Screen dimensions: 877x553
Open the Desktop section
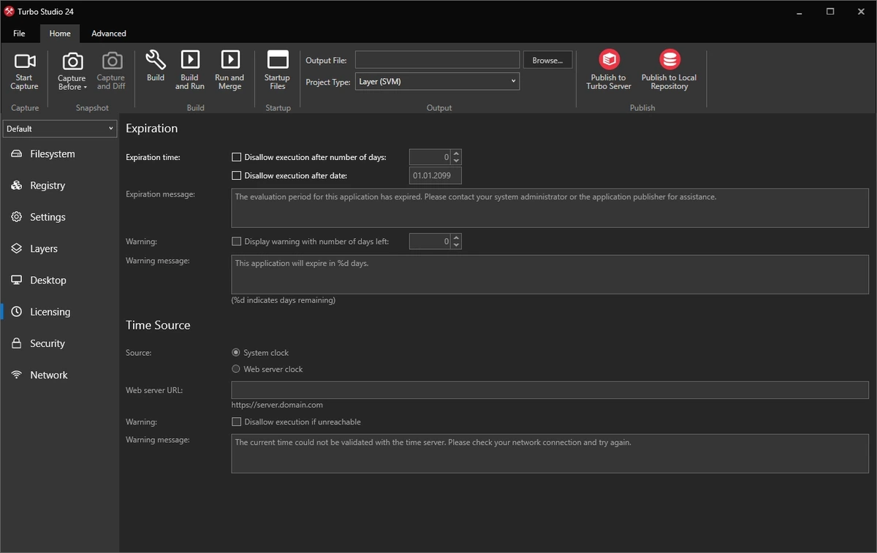59,280
